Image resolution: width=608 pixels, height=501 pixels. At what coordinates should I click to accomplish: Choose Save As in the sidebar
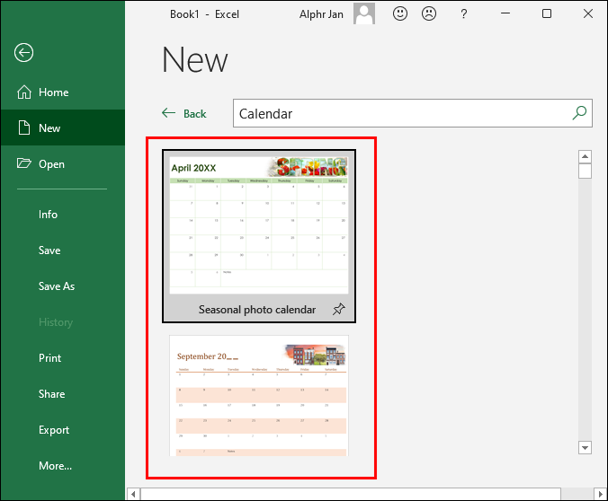click(62, 286)
